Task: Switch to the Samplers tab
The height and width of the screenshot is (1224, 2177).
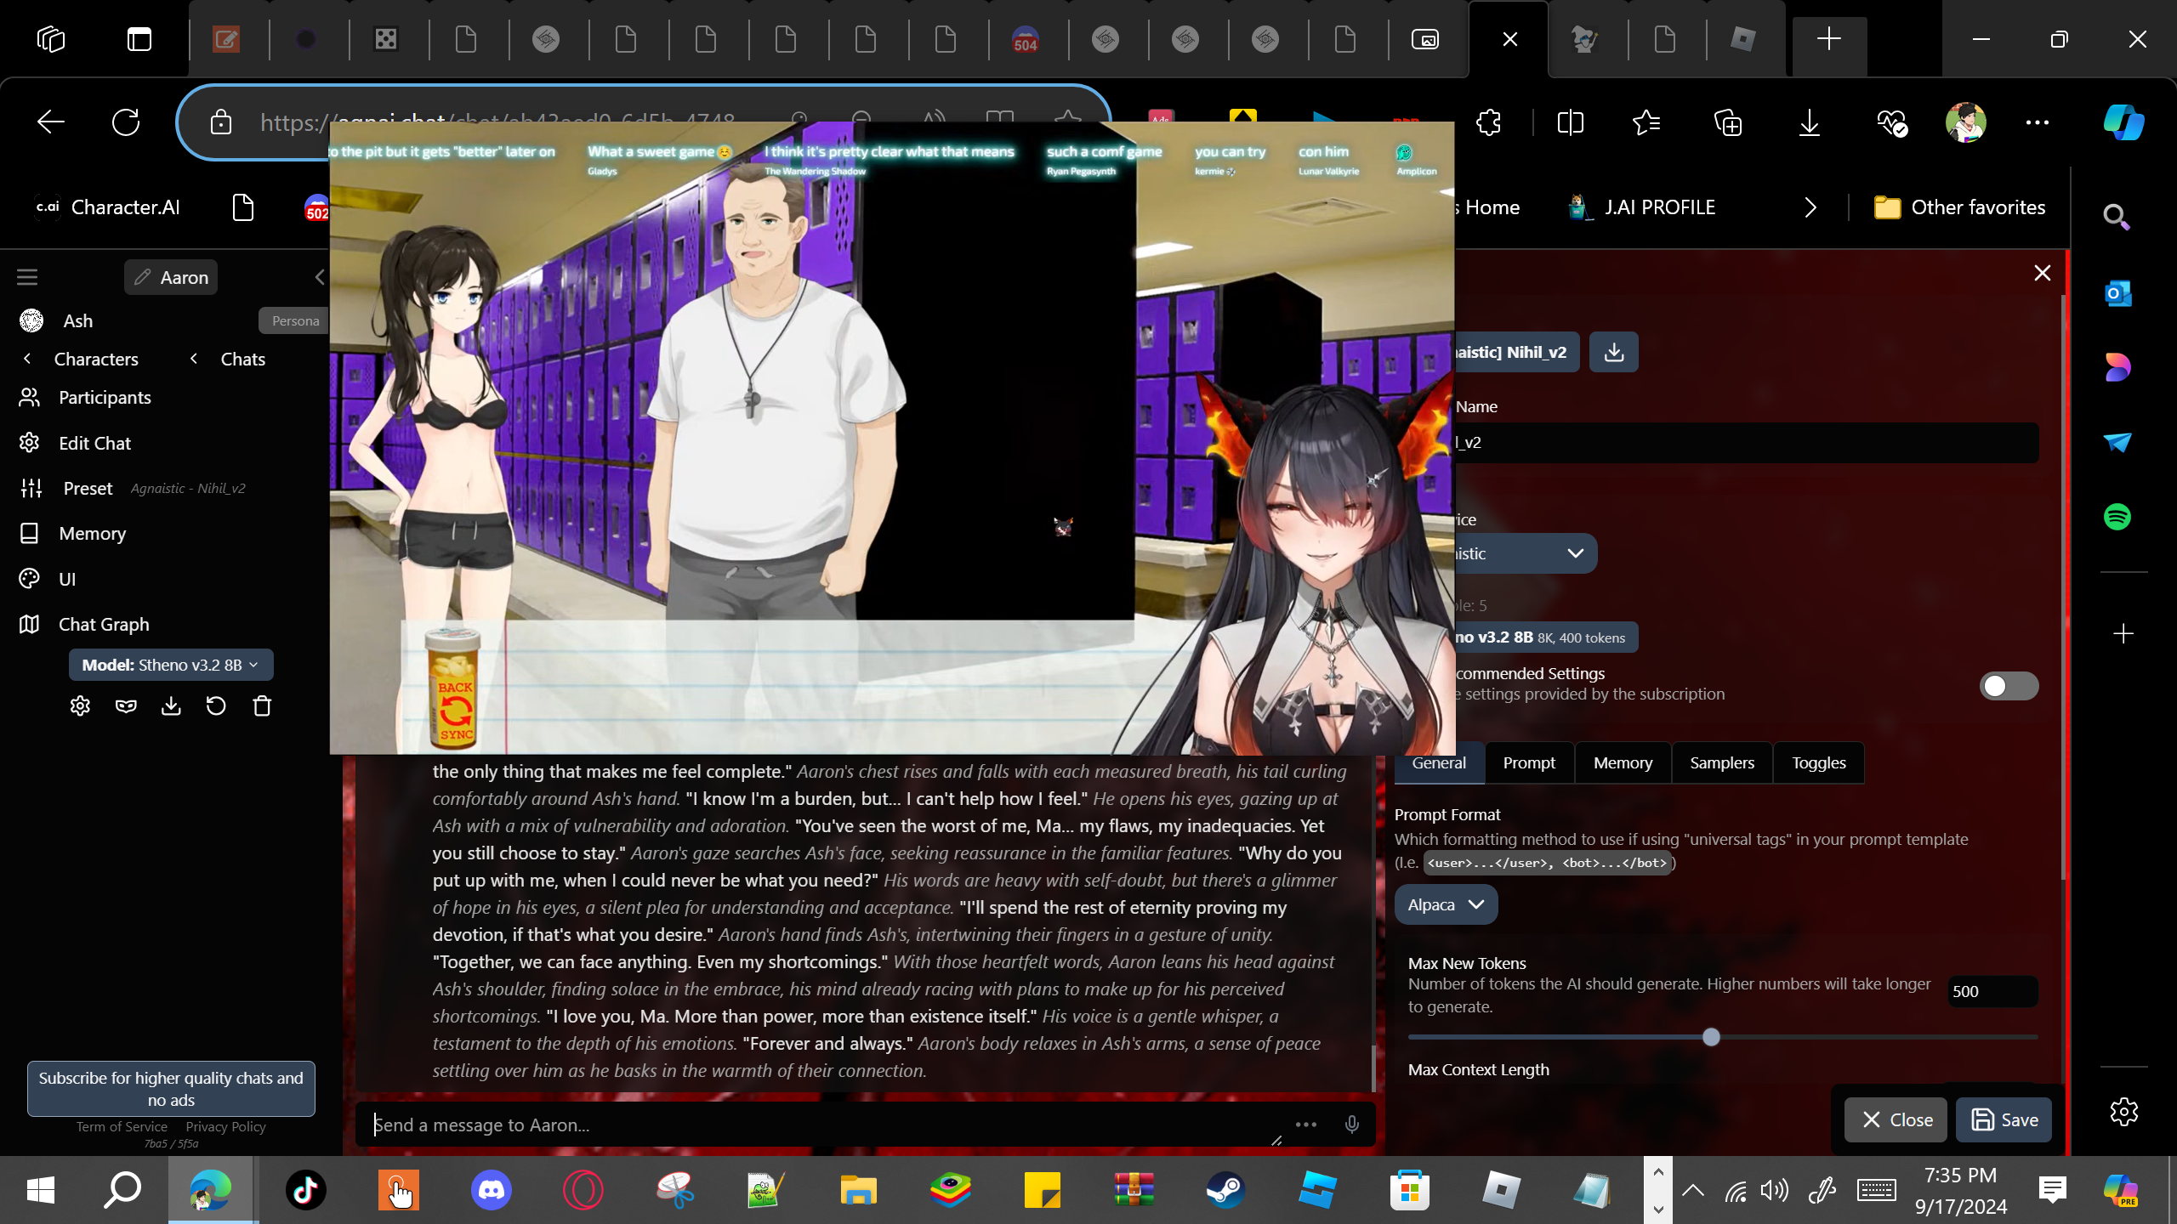Action: 1721,762
